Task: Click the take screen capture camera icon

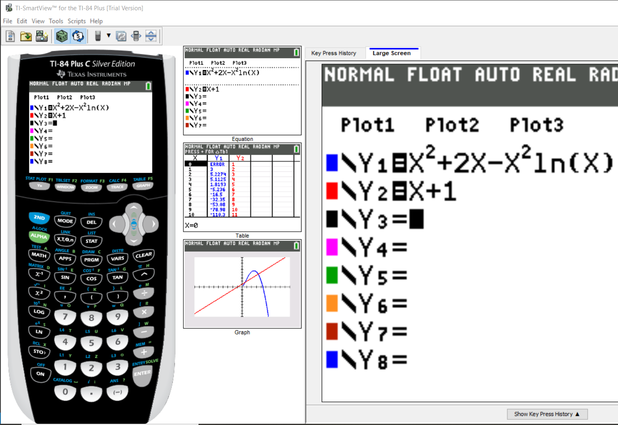Action: [42, 37]
